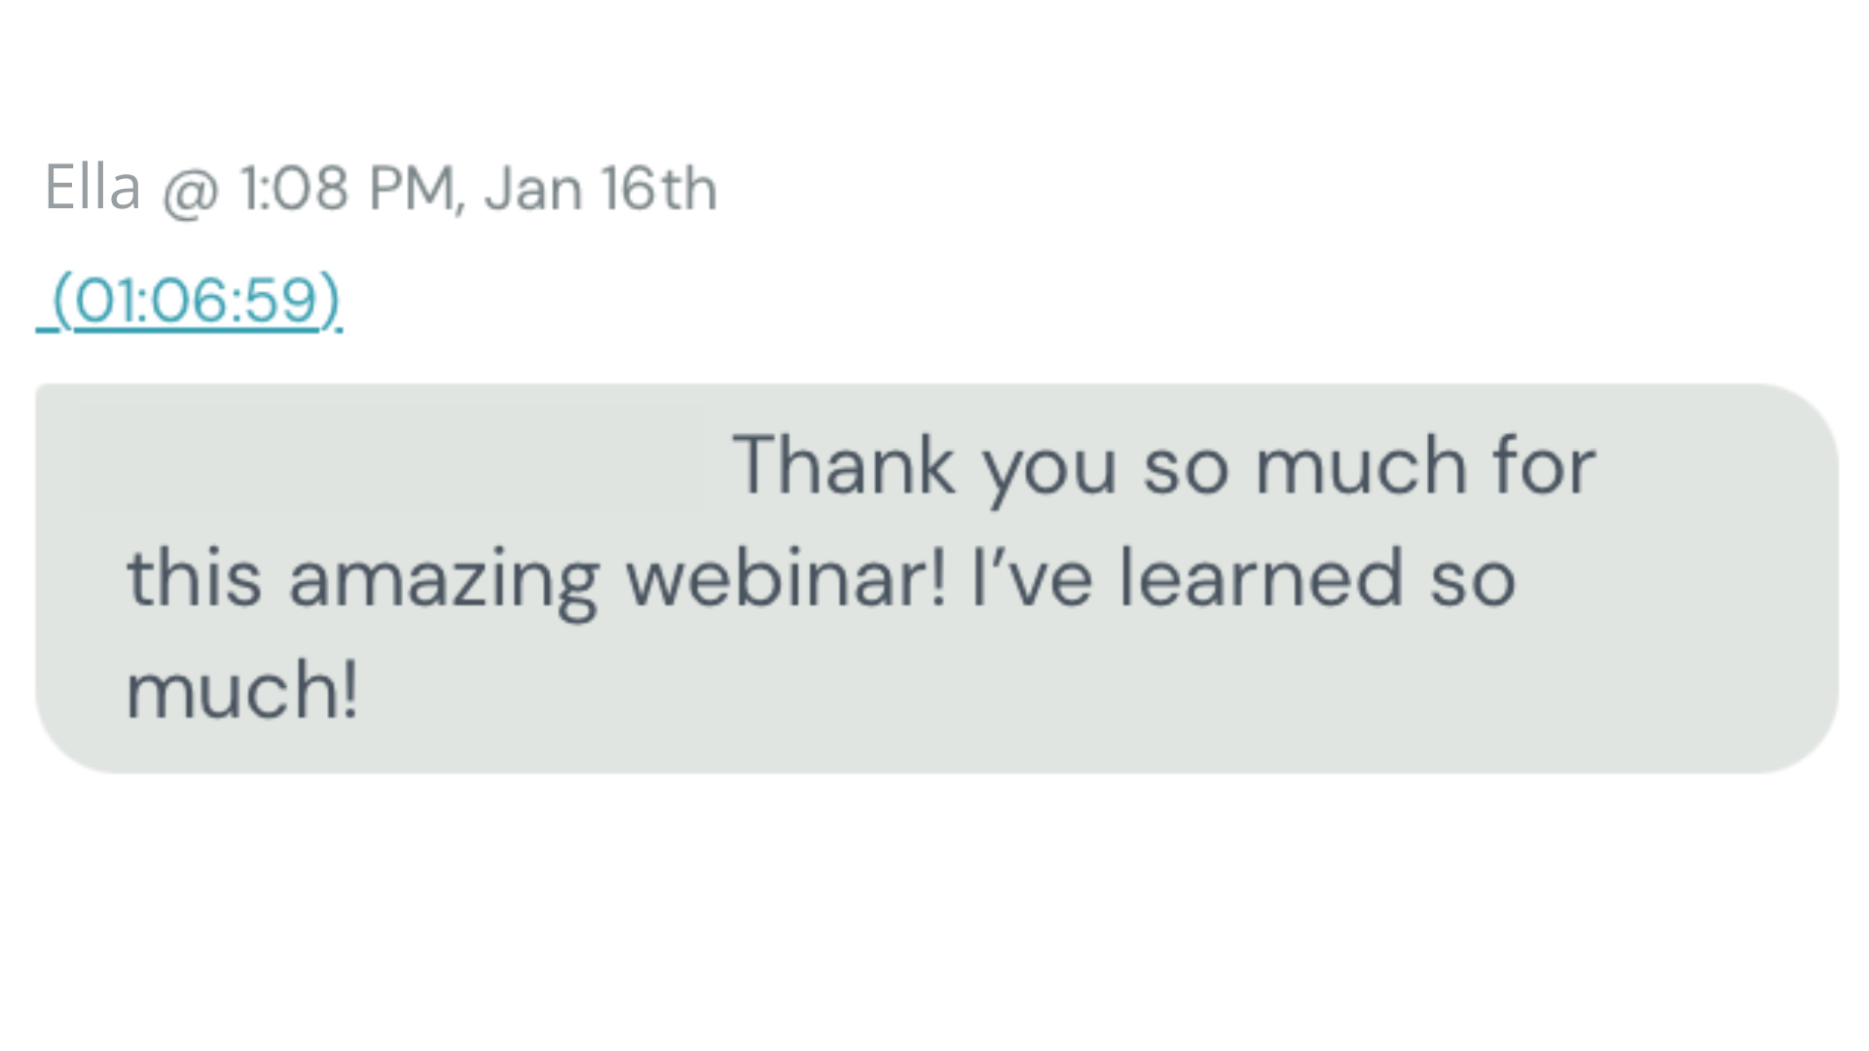
Task: Click the word webinar! in the message
Action: (786, 578)
